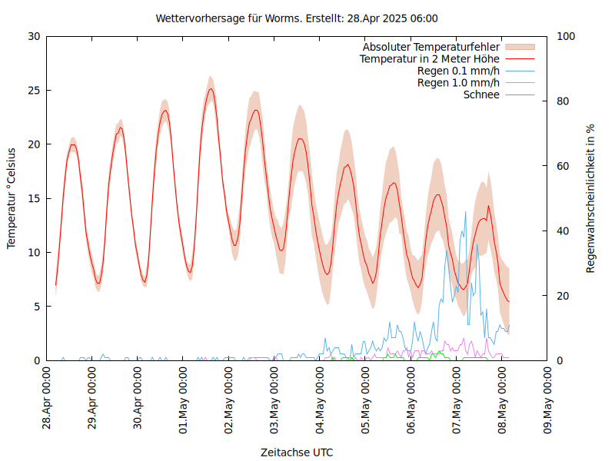Click the 15 tick on temperature axis
Viewport: 615px width, 461px height.
tap(32, 198)
